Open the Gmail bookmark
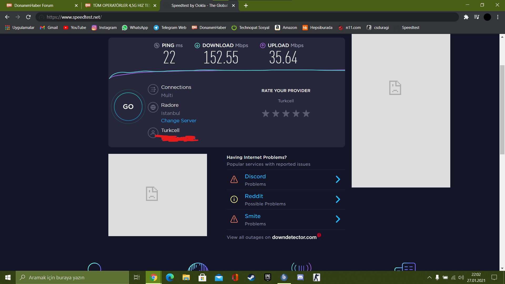 pos(49,28)
